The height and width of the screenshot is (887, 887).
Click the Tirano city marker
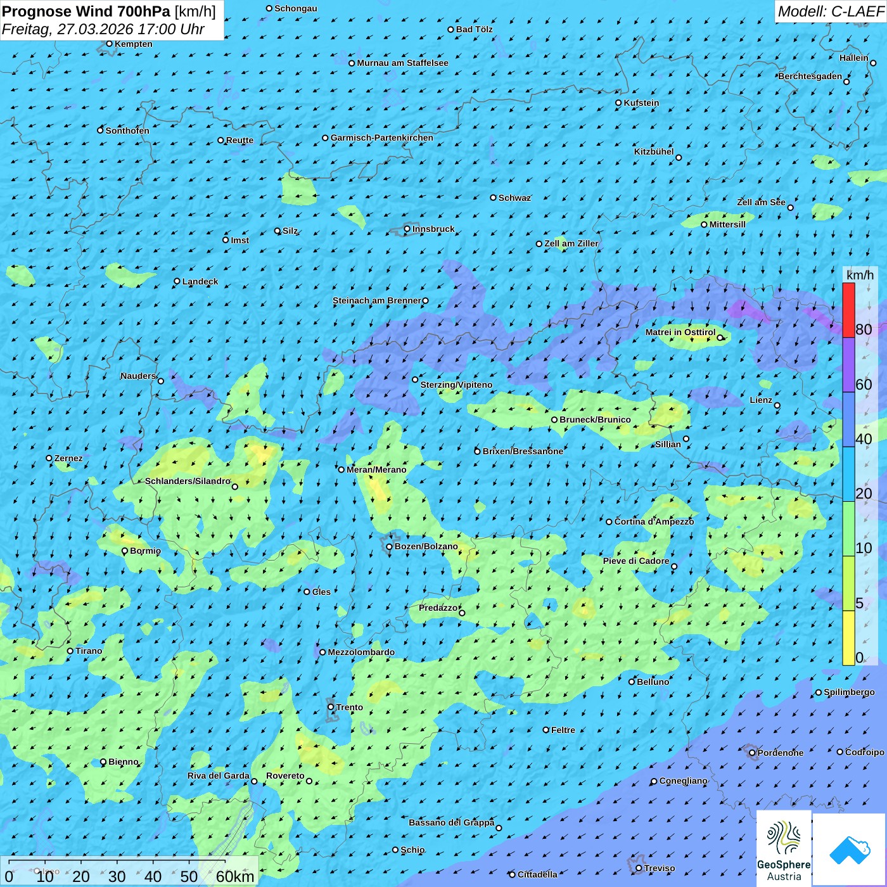tap(70, 651)
